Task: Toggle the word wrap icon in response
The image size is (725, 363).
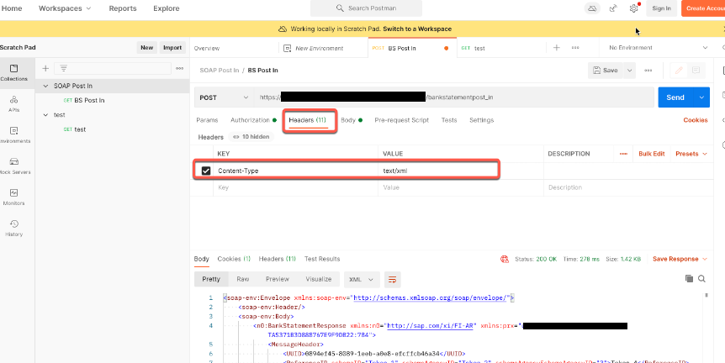Action: [x=392, y=278]
